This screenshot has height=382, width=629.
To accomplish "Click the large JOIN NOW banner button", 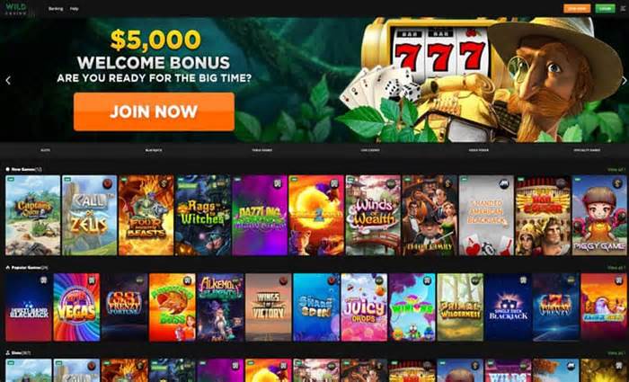I will tap(154, 111).
